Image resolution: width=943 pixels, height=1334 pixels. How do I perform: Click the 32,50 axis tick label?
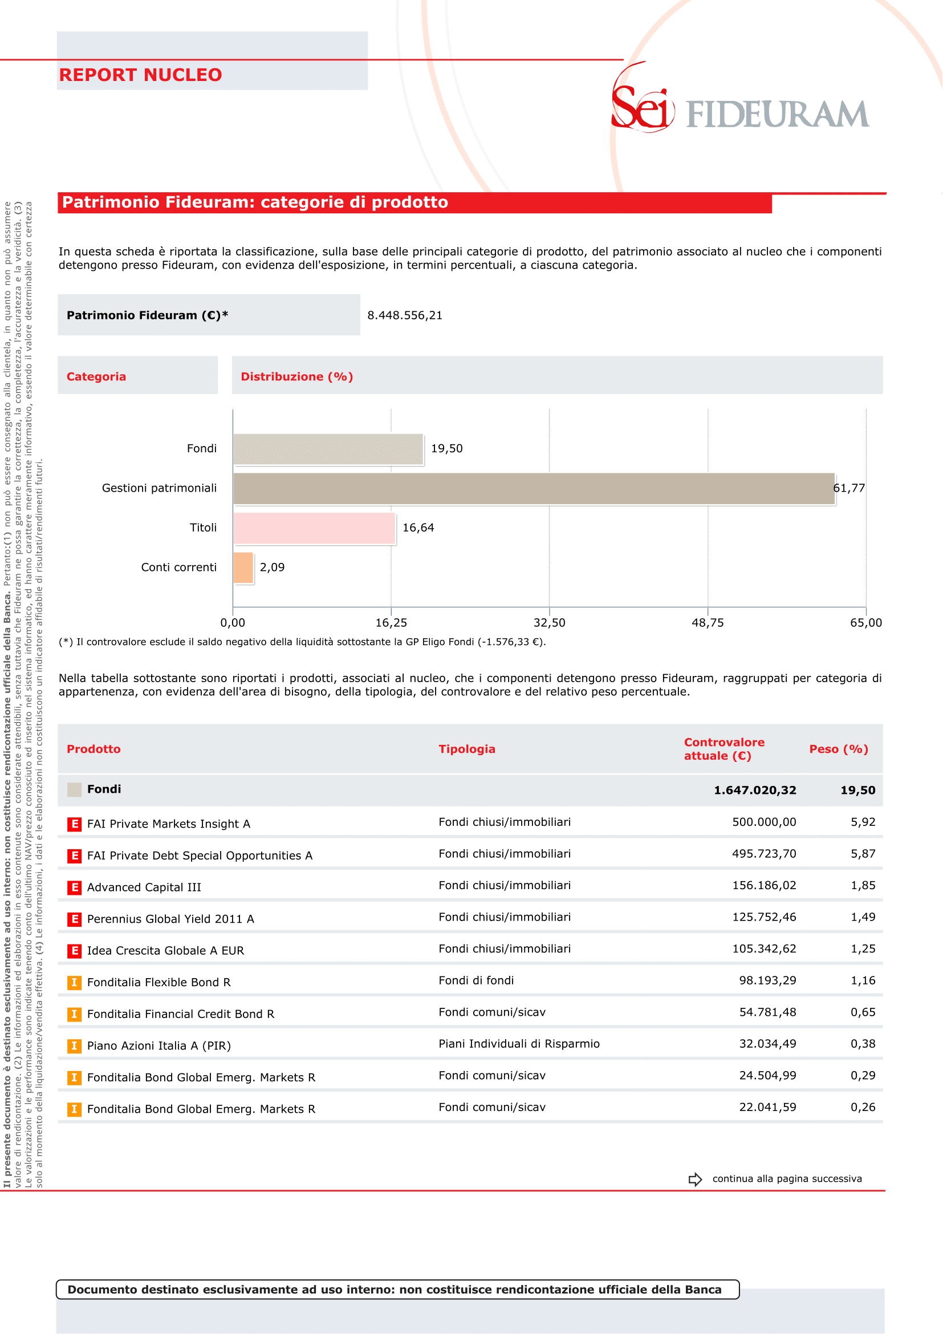pyautogui.click(x=549, y=623)
